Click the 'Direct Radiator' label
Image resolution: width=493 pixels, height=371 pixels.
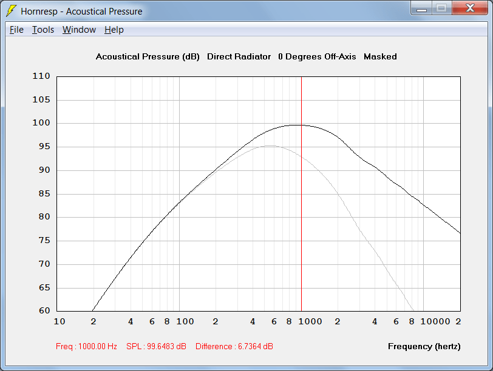(239, 56)
